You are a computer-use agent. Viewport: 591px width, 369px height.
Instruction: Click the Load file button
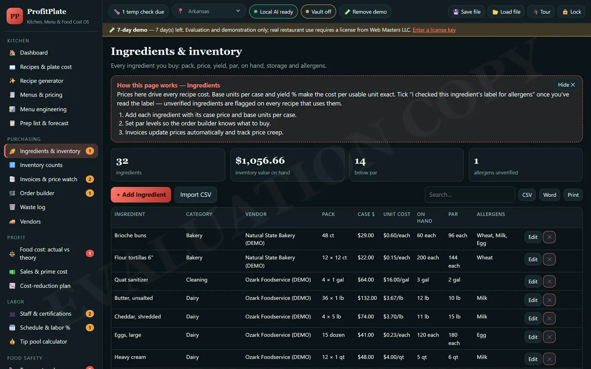pos(506,12)
